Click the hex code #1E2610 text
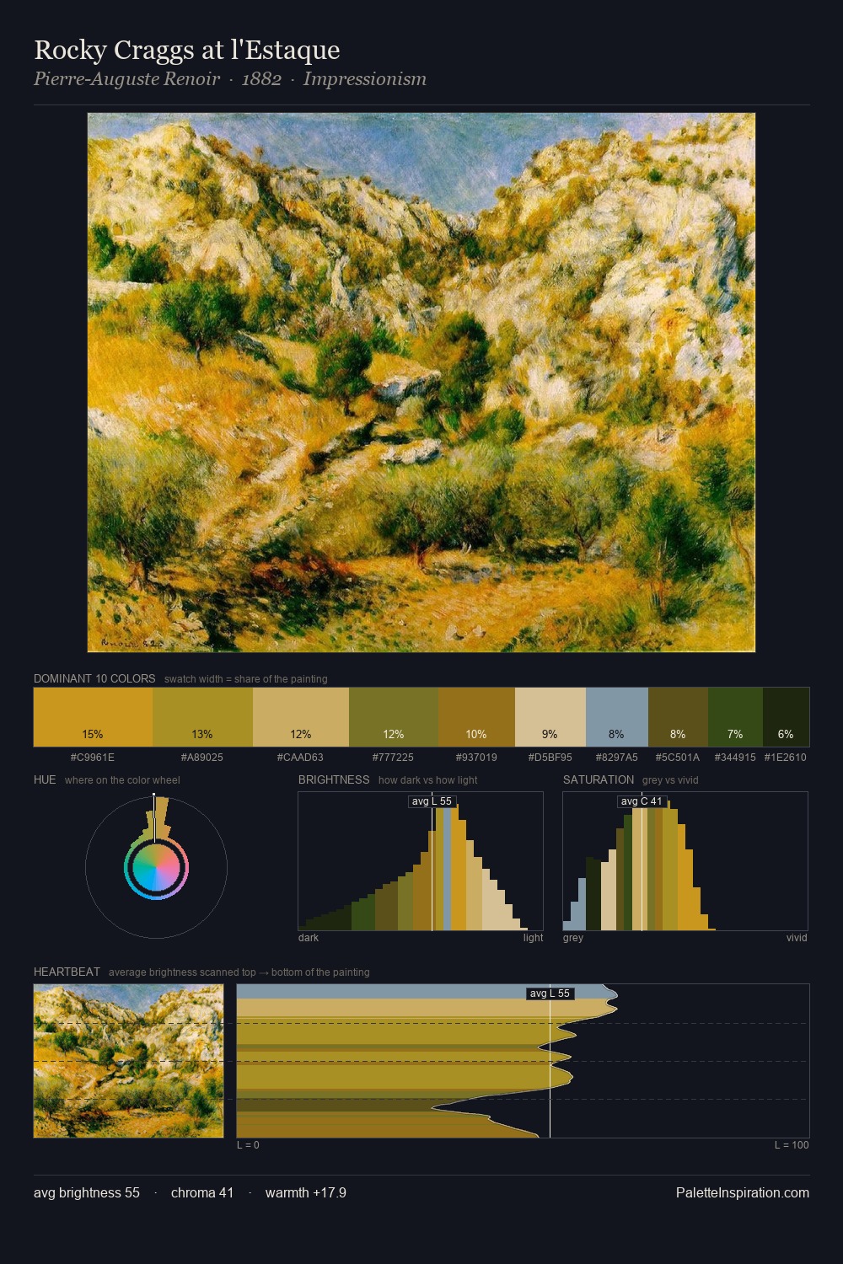The image size is (843, 1264). coord(786,758)
